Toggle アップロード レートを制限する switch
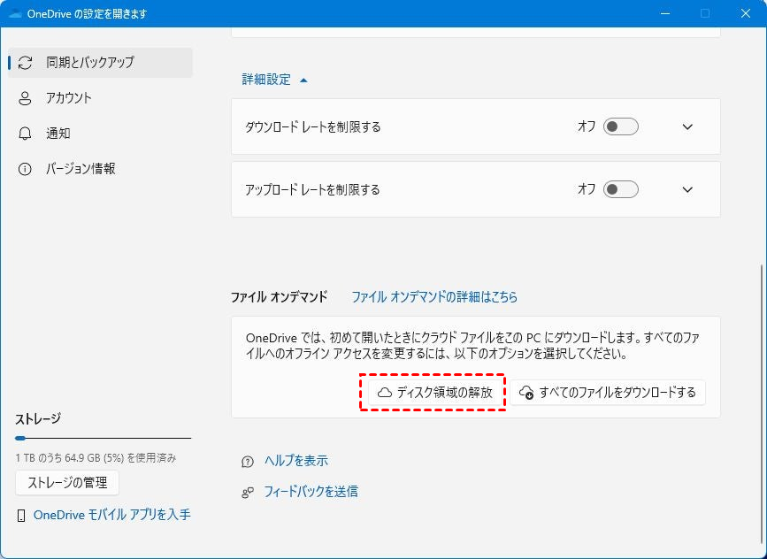This screenshot has height=559, width=767. (620, 189)
